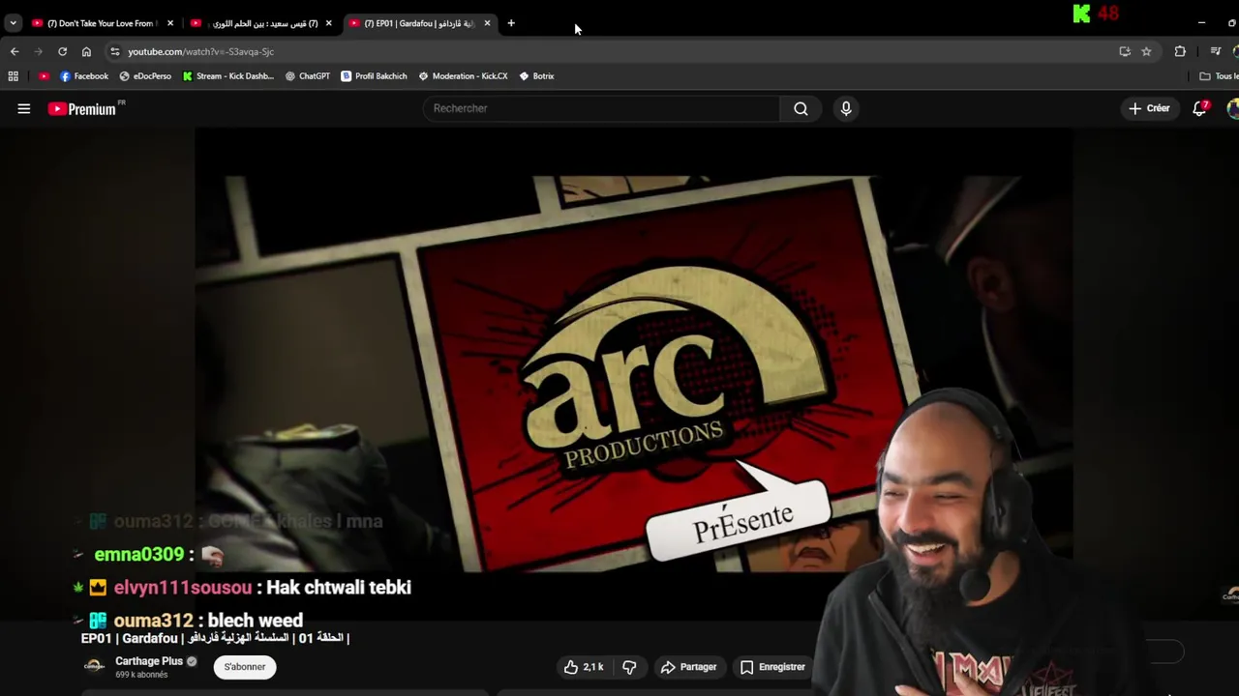Open browser home page icon
This screenshot has height=696, width=1239.
point(86,51)
